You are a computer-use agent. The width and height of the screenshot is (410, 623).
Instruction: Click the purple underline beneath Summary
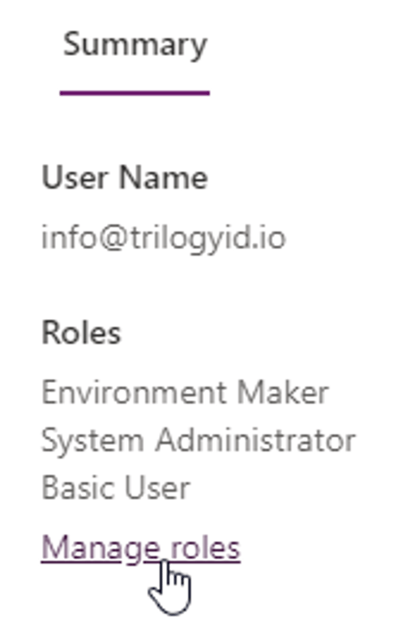[x=135, y=93]
